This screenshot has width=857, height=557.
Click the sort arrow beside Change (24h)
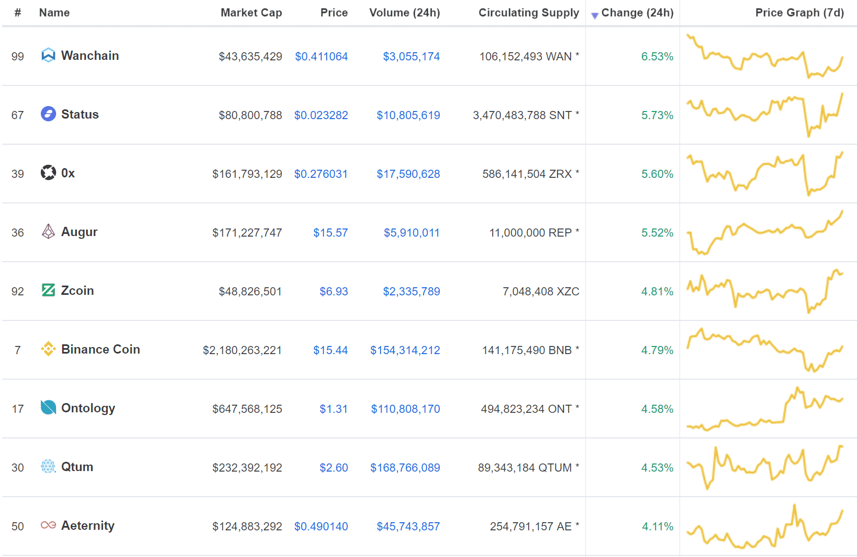tap(595, 16)
